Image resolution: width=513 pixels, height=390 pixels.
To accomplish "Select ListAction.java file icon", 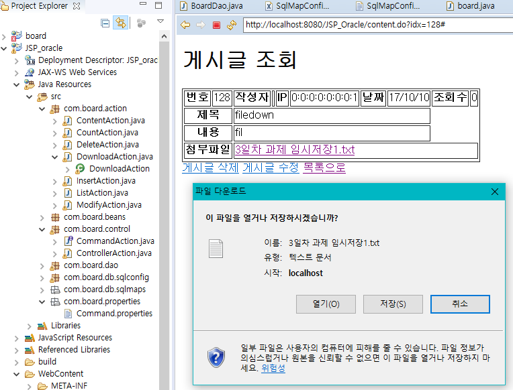I will pyautogui.click(x=68, y=193).
